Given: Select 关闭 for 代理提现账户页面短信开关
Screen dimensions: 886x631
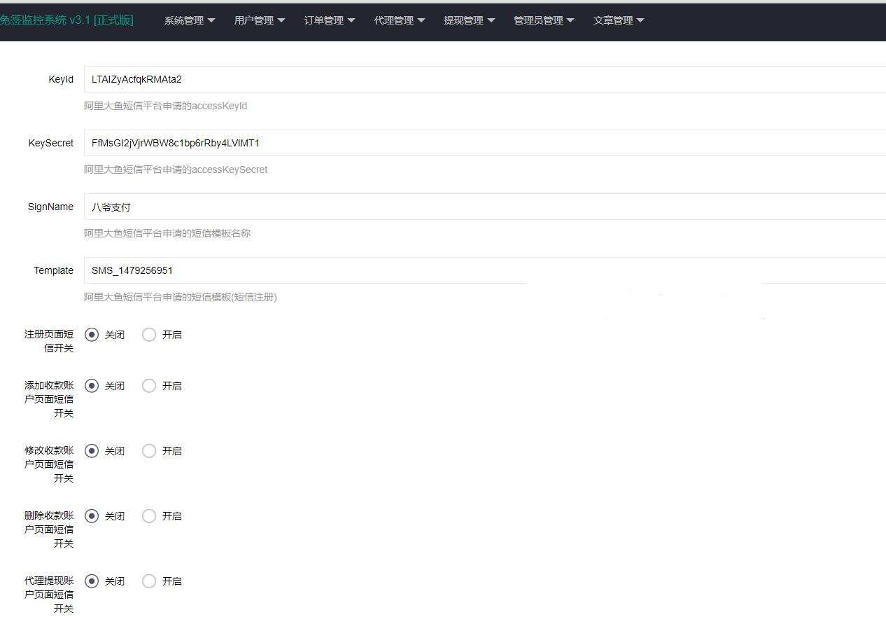Looking at the screenshot, I should pos(92,581).
